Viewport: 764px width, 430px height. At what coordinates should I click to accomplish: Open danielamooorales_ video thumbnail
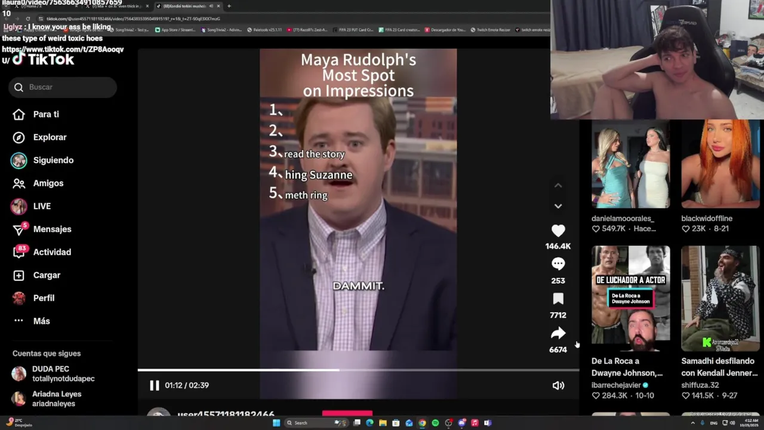point(630,164)
